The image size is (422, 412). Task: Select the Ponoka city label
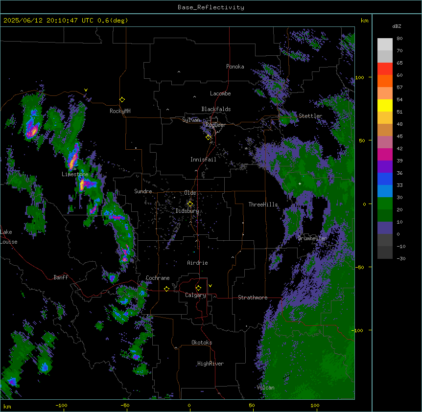(x=235, y=67)
